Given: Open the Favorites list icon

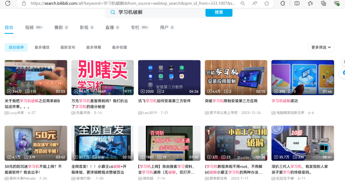Looking at the screenshot, I should pos(310,3).
